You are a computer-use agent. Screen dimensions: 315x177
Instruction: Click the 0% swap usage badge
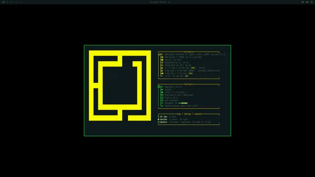(x=187, y=76)
